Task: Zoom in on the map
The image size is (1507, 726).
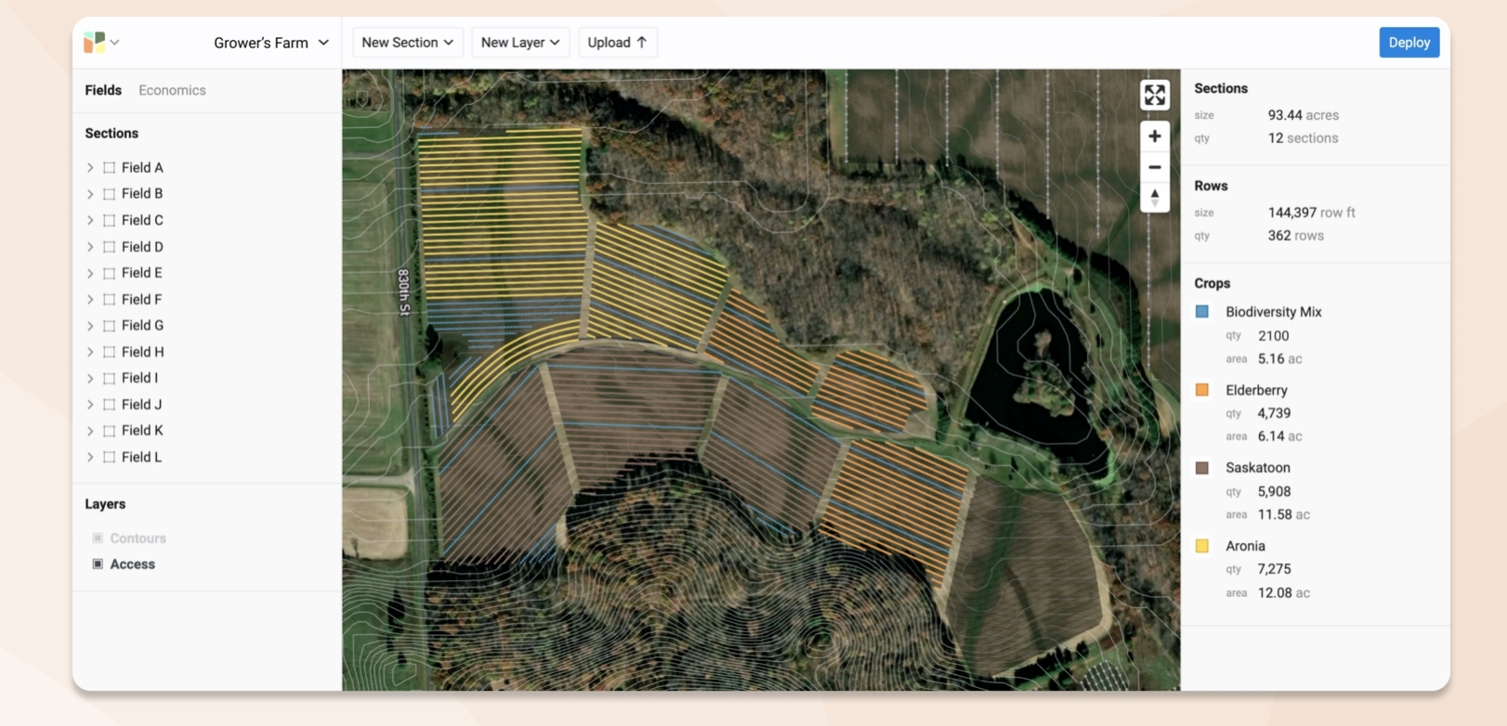Action: (1155, 136)
